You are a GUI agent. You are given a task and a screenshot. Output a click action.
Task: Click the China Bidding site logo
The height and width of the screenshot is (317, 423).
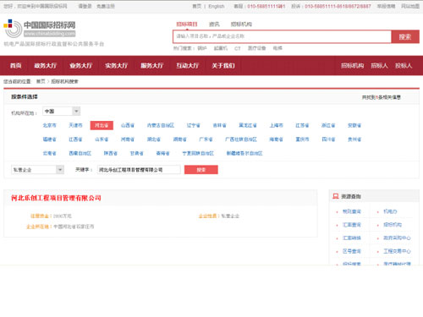coord(40,29)
